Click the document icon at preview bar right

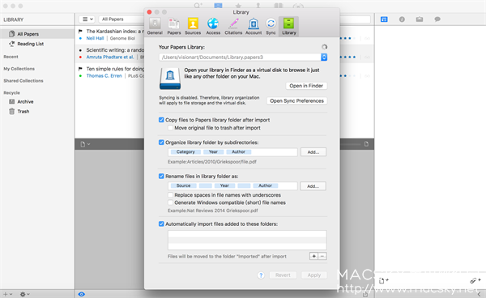pyautogui.click(x=366, y=144)
